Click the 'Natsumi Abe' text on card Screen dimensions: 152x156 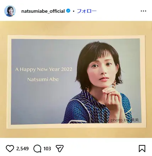click(43, 79)
